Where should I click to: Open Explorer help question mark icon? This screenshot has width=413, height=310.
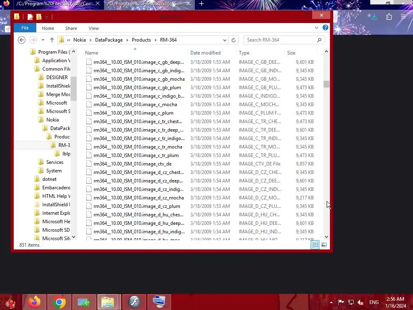(325, 27)
